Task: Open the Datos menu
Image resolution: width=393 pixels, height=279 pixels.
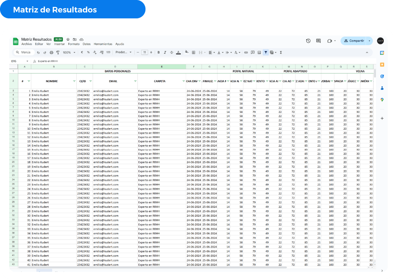Action: [x=86, y=44]
